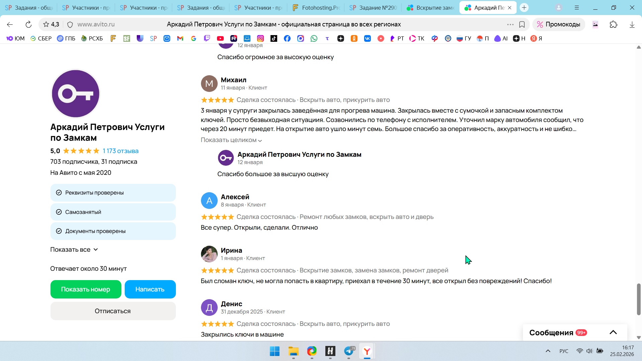Click the Instagram bookmark icon
The height and width of the screenshot is (361, 642).
coord(260,38)
